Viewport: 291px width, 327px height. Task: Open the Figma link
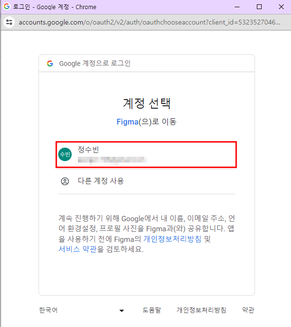pos(127,122)
